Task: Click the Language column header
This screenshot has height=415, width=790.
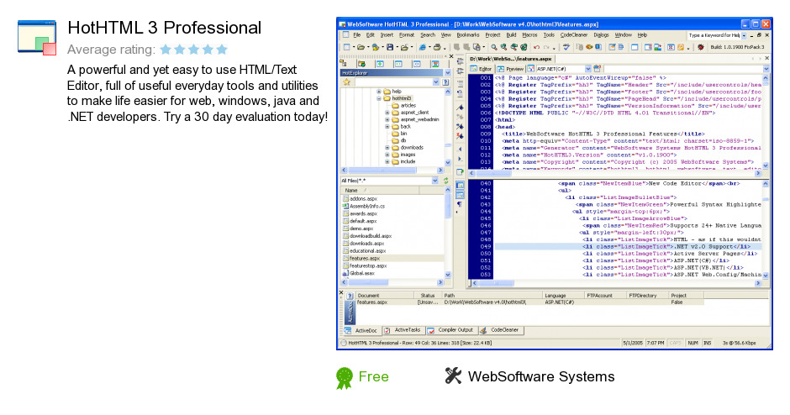Action: coord(563,296)
